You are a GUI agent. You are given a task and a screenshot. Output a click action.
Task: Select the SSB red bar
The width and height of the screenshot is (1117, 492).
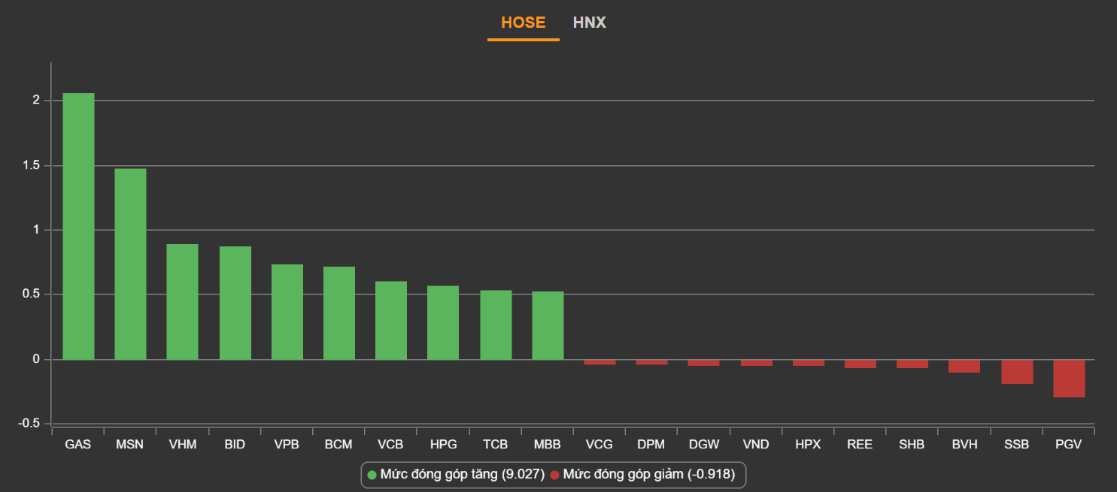click(1016, 372)
